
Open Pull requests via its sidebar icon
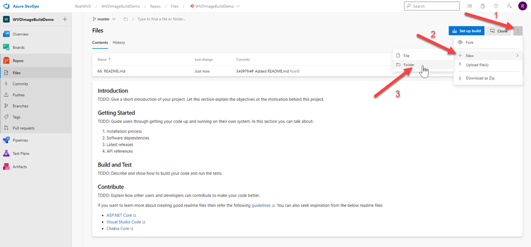(6, 128)
